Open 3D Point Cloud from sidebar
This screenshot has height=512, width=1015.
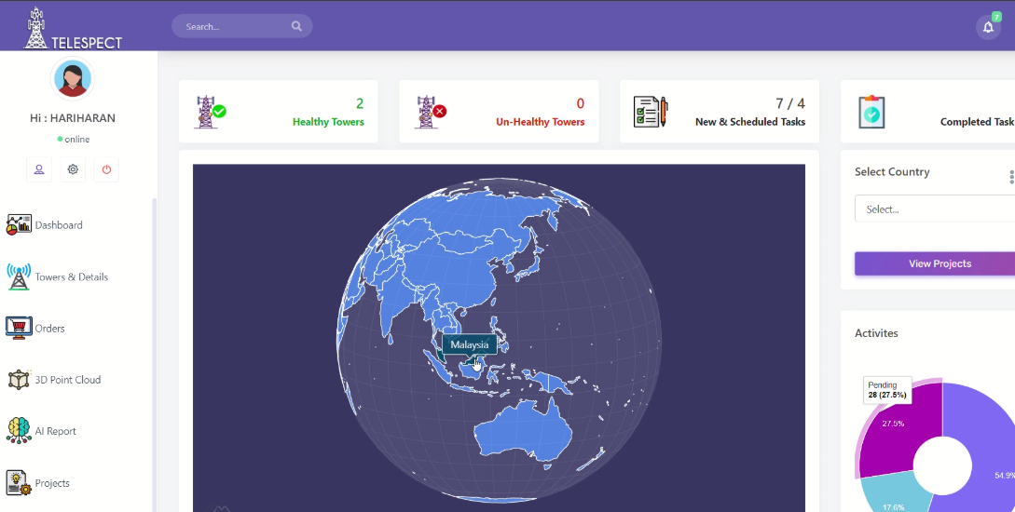pos(67,380)
